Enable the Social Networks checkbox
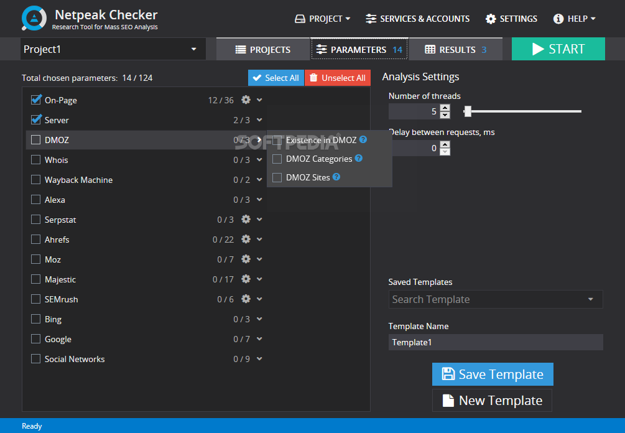This screenshot has height=433, width=625. click(36, 359)
